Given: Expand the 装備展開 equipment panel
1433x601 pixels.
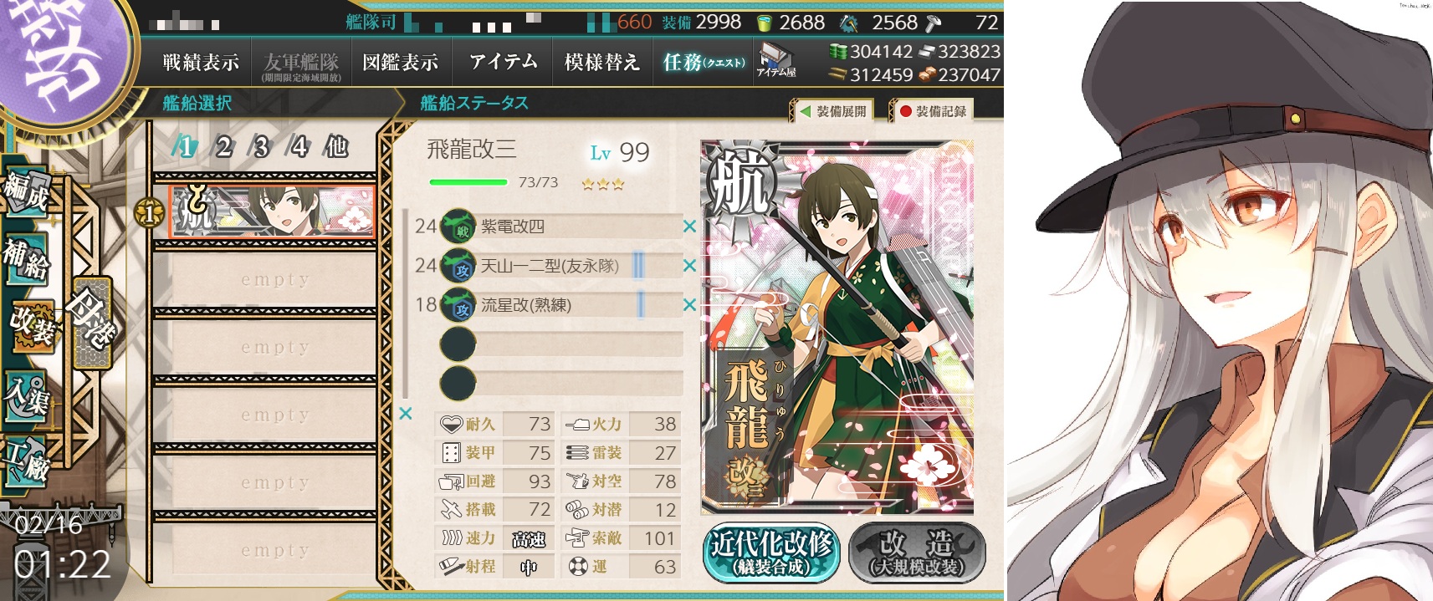Looking at the screenshot, I should click(x=833, y=111).
